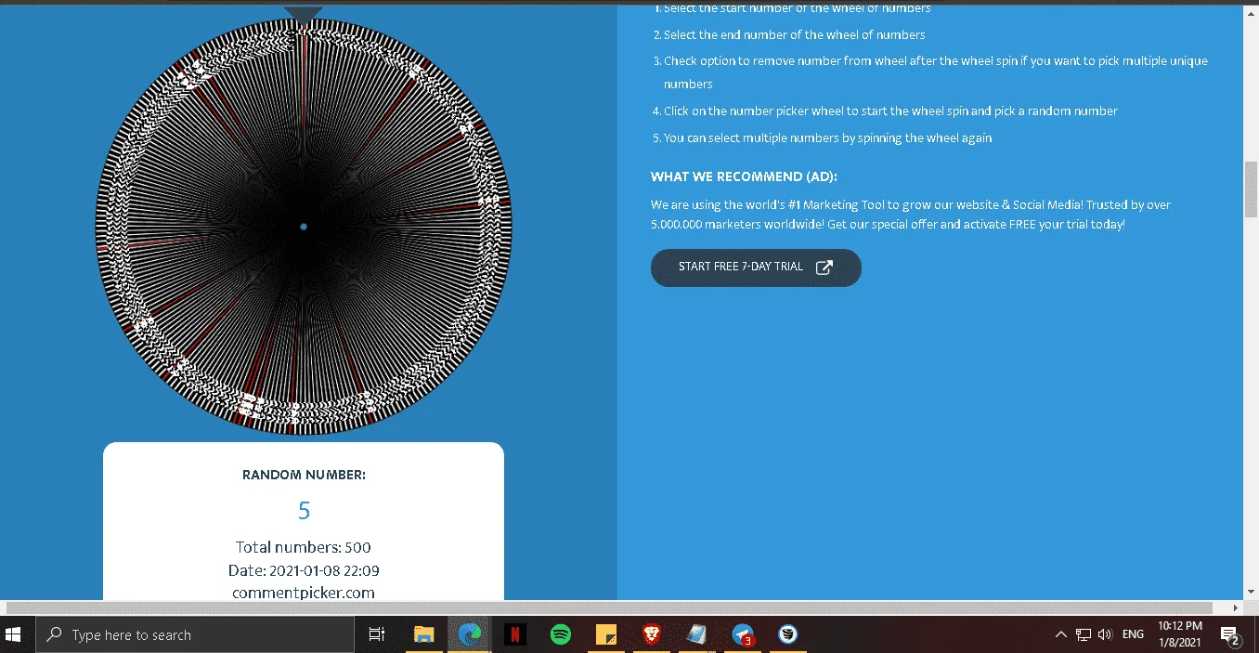Switch to Microsoft Edge in the taskbar
This screenshot has width=1259, height=653.
click(x=470, y=634)
